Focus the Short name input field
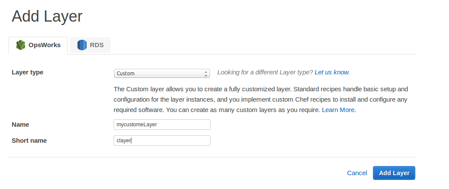 (162, 141)
